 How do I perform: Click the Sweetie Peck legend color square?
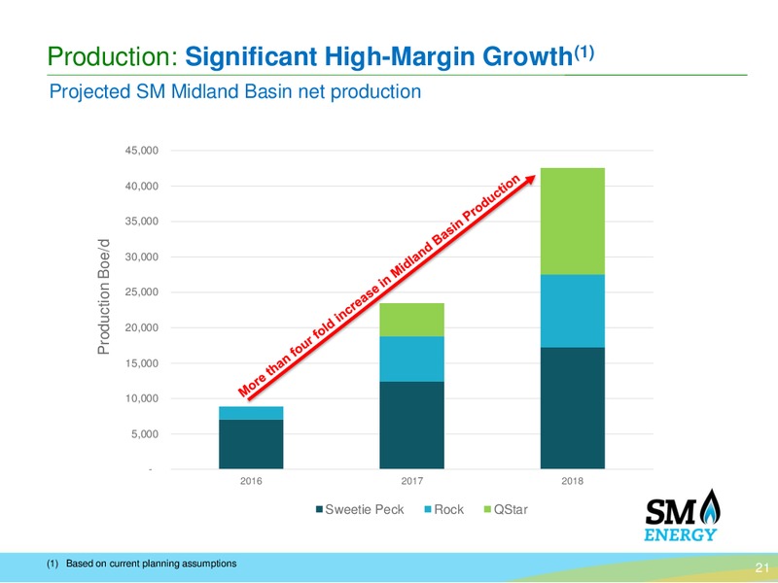click(x=320, y=509)
